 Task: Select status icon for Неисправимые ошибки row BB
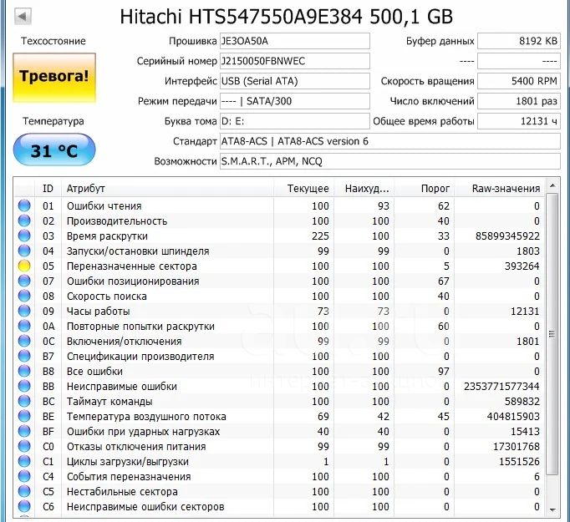(x=24, y=386)
